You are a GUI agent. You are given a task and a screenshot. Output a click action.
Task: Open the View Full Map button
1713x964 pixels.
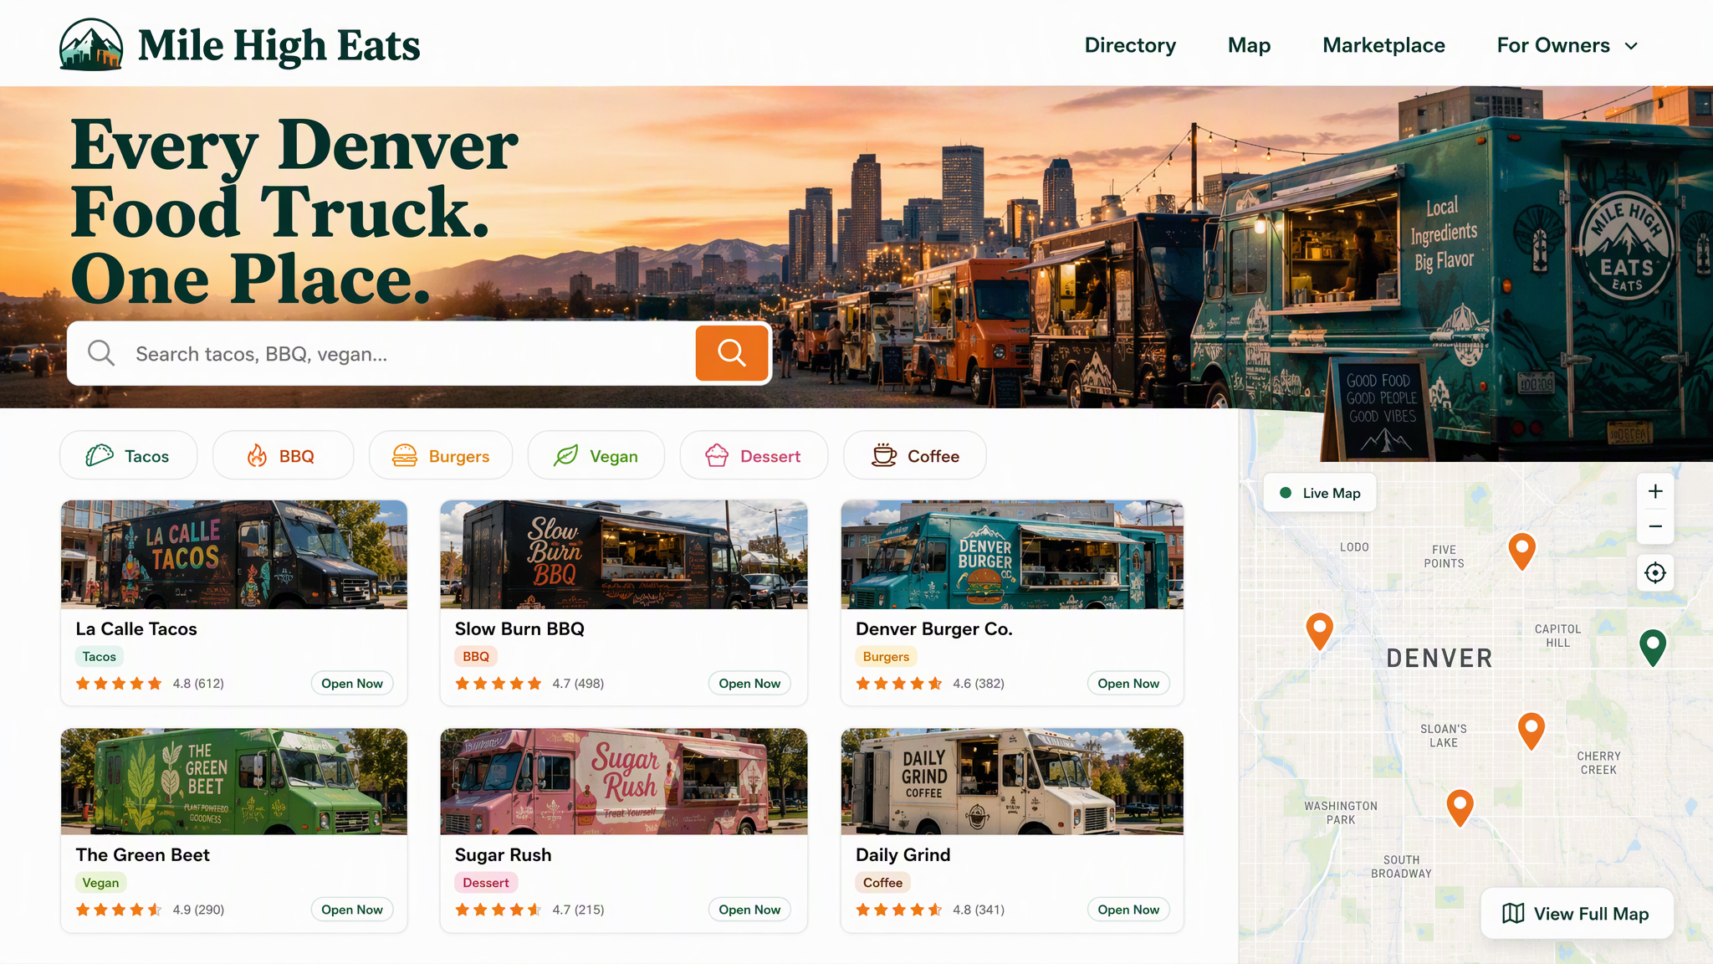[1577, 913]
